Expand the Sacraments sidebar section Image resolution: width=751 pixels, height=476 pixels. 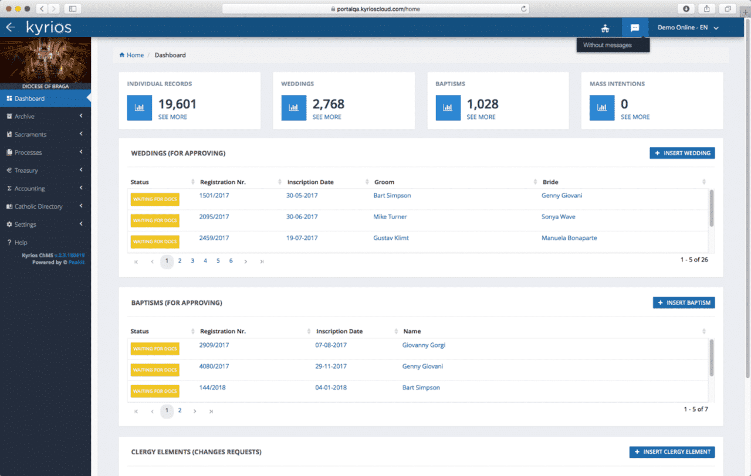coord(31,135)
